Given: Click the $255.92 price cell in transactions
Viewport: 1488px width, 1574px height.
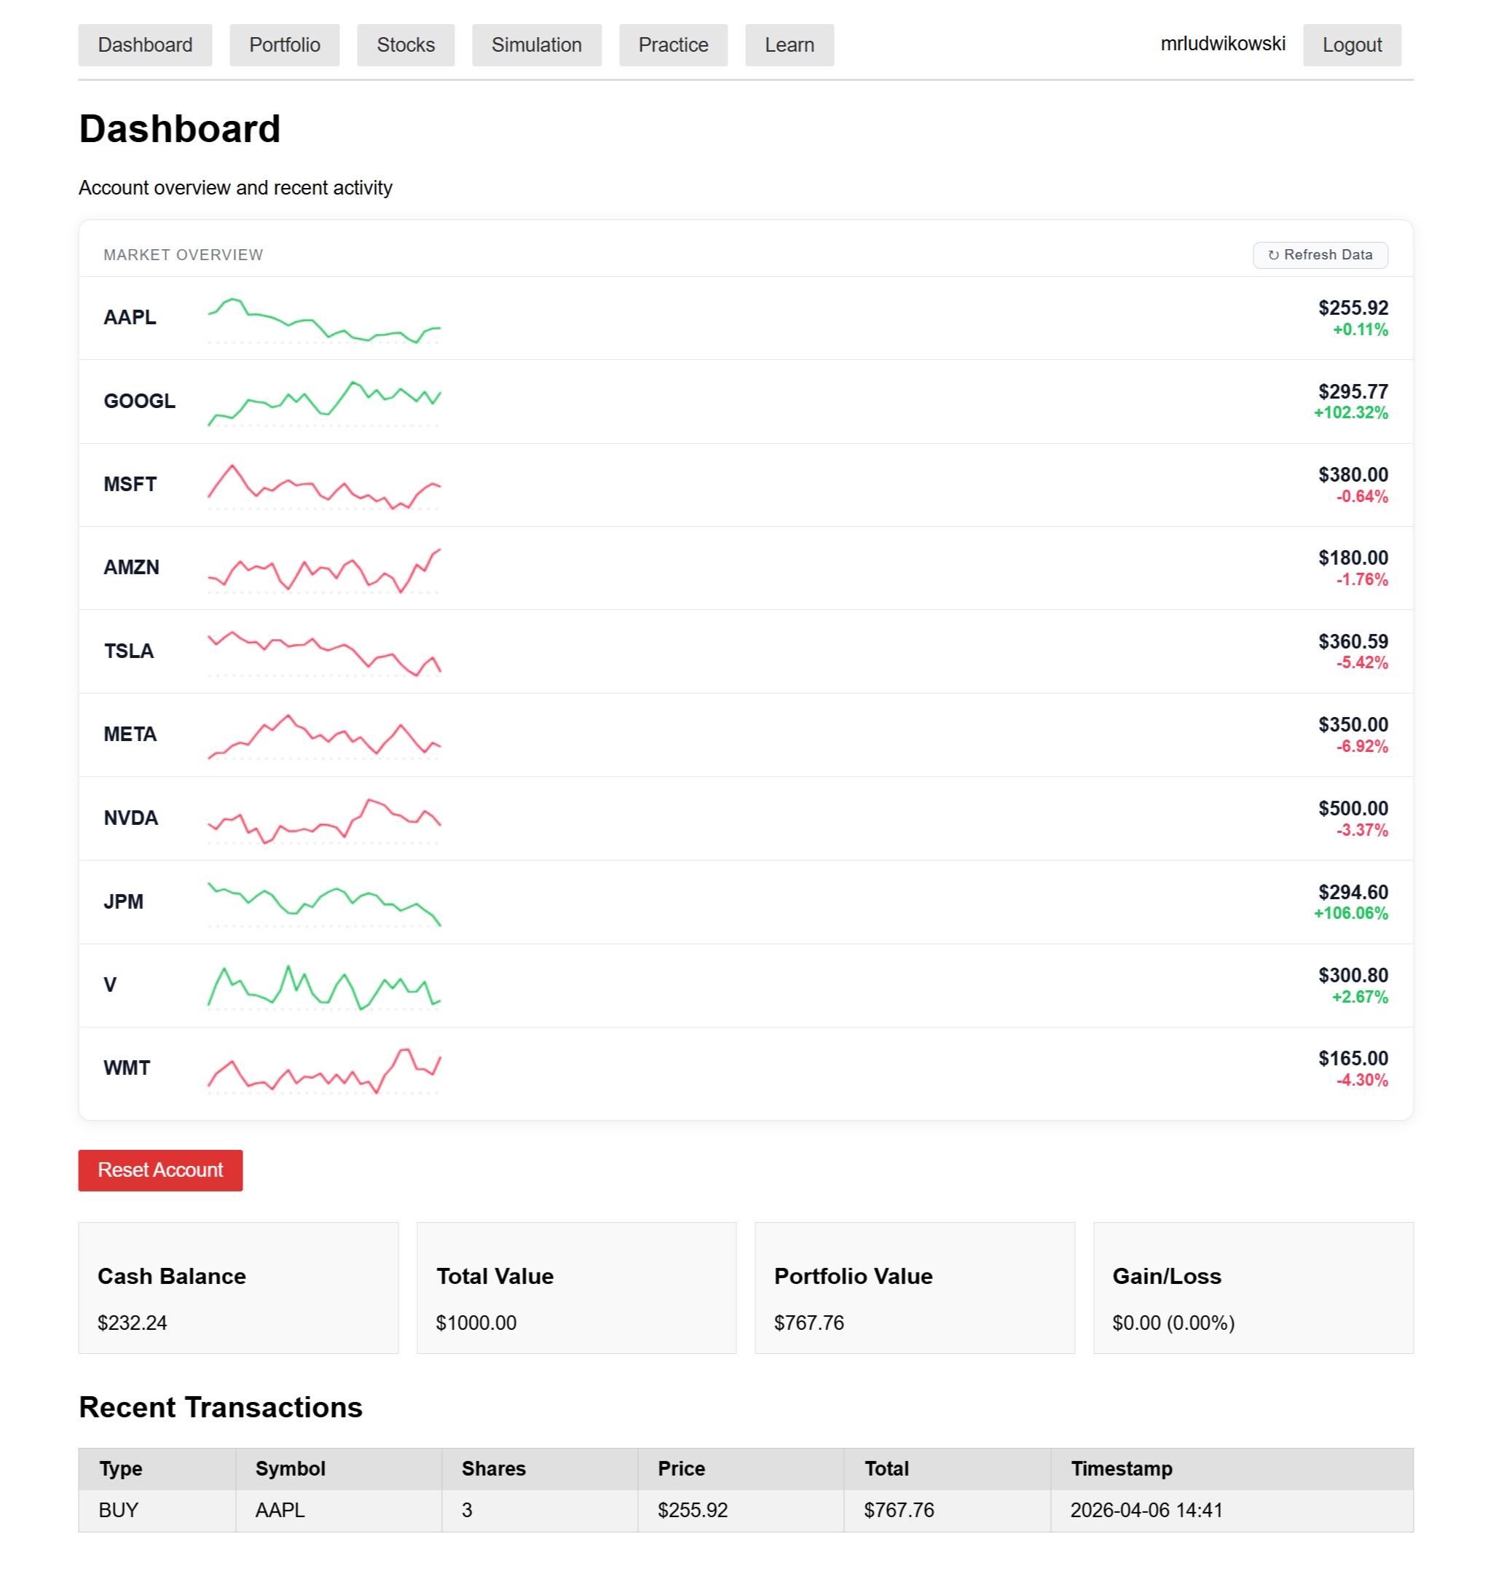Looking at the screenshot, I should pos(741,1511).
